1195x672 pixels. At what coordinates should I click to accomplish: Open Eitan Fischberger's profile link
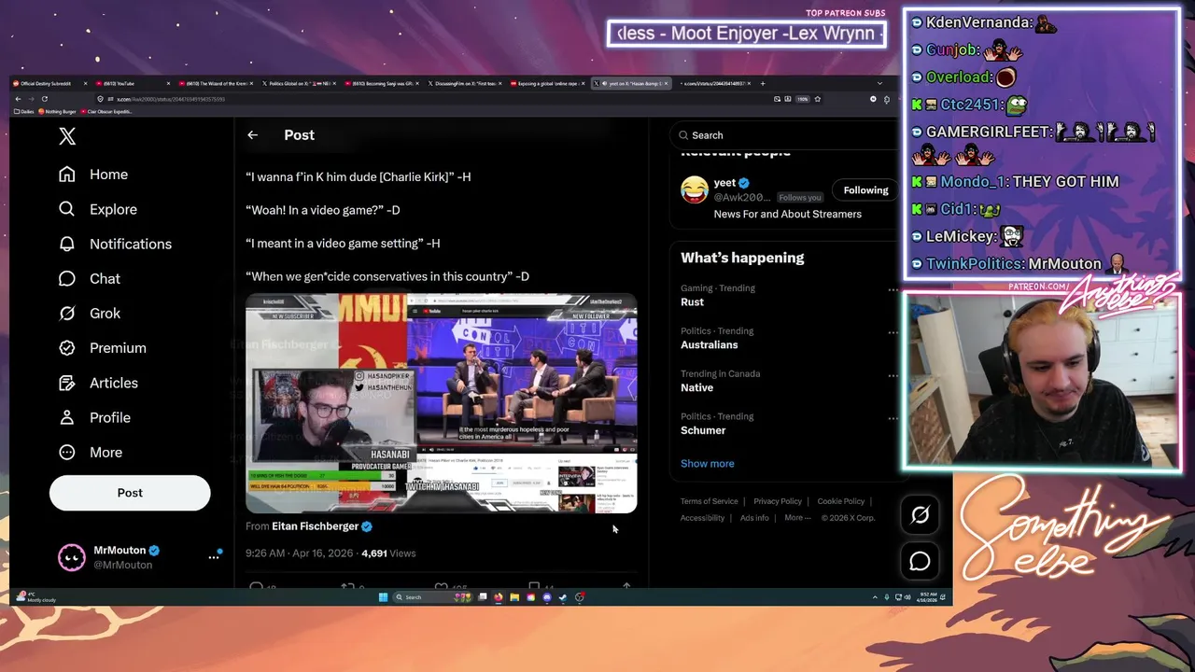click(x=315, y=526)
